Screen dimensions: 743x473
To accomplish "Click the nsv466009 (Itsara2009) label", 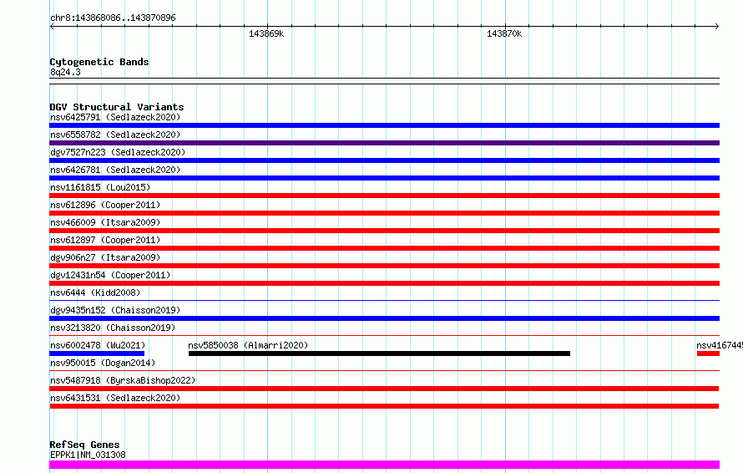I will click(x=105, y=222).
